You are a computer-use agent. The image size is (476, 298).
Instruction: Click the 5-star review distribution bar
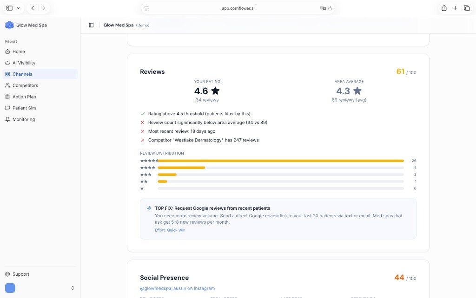coord(279,161)
